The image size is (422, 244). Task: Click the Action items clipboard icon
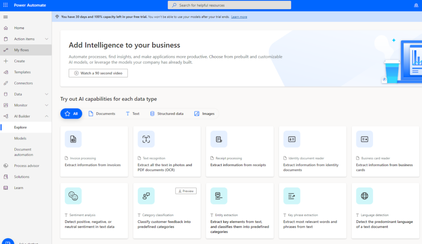(x=6, y=39)
